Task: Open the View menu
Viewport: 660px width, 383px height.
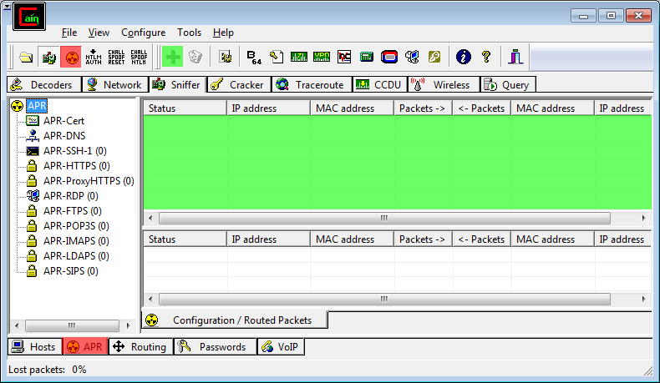Action: [99, 33]
